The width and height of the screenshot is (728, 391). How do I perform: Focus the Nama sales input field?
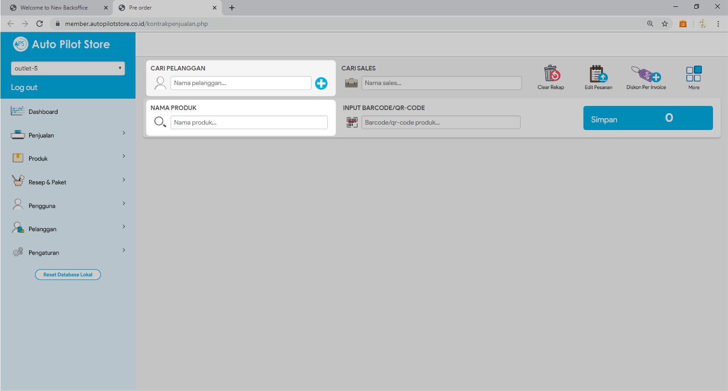441,83
